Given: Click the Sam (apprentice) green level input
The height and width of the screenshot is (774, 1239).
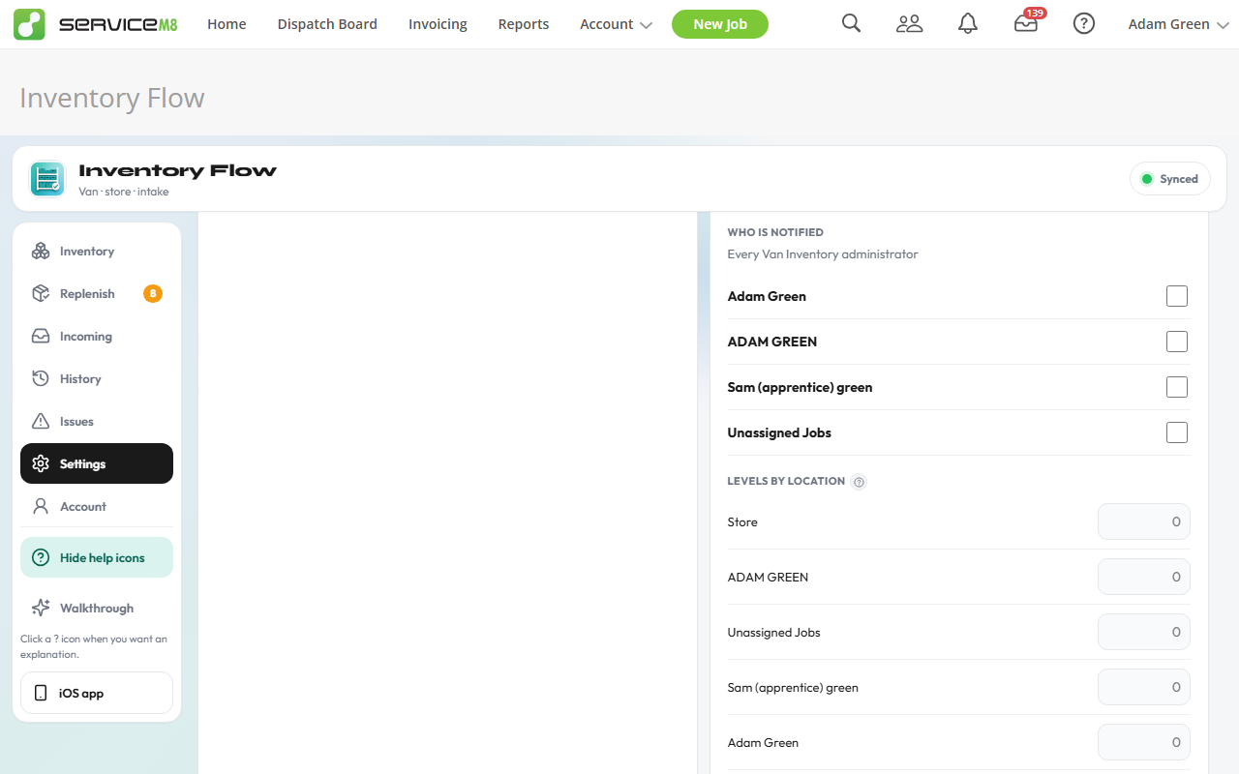Looking at the screenshot, I should 1143,687.
